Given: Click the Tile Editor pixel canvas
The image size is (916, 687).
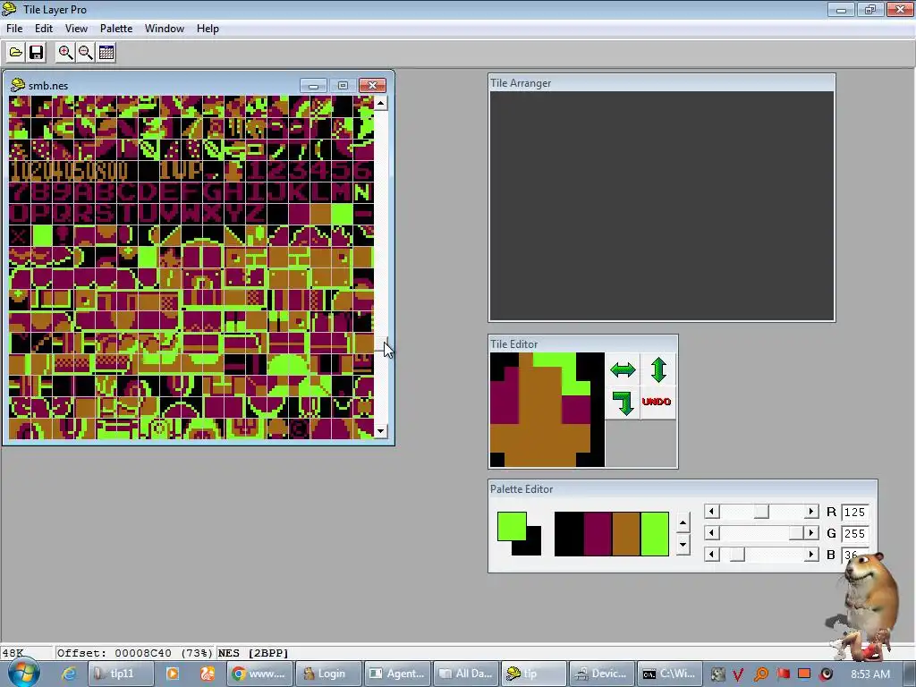Looking at the screenshot, I should 547,410.
